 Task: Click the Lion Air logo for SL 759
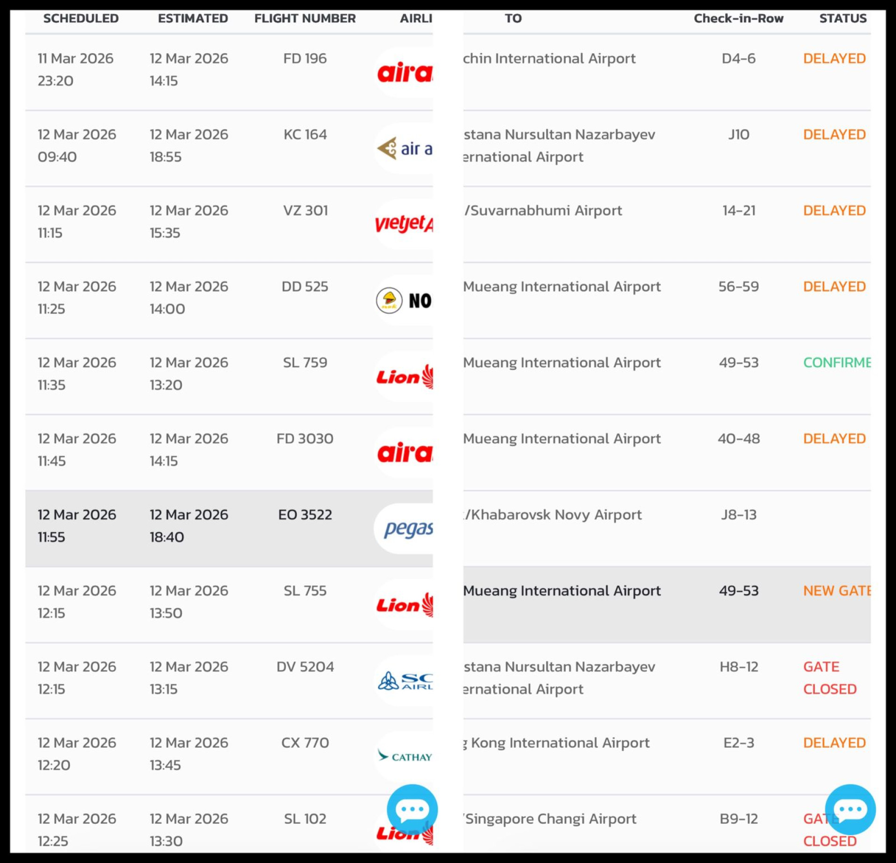click(x=405, y=376)
